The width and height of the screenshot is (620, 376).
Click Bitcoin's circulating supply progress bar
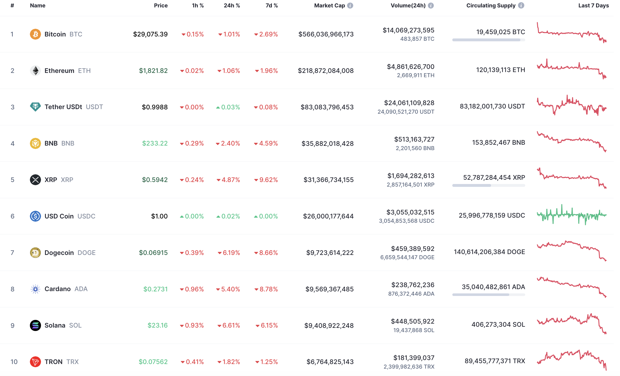(x=488, y=40)
